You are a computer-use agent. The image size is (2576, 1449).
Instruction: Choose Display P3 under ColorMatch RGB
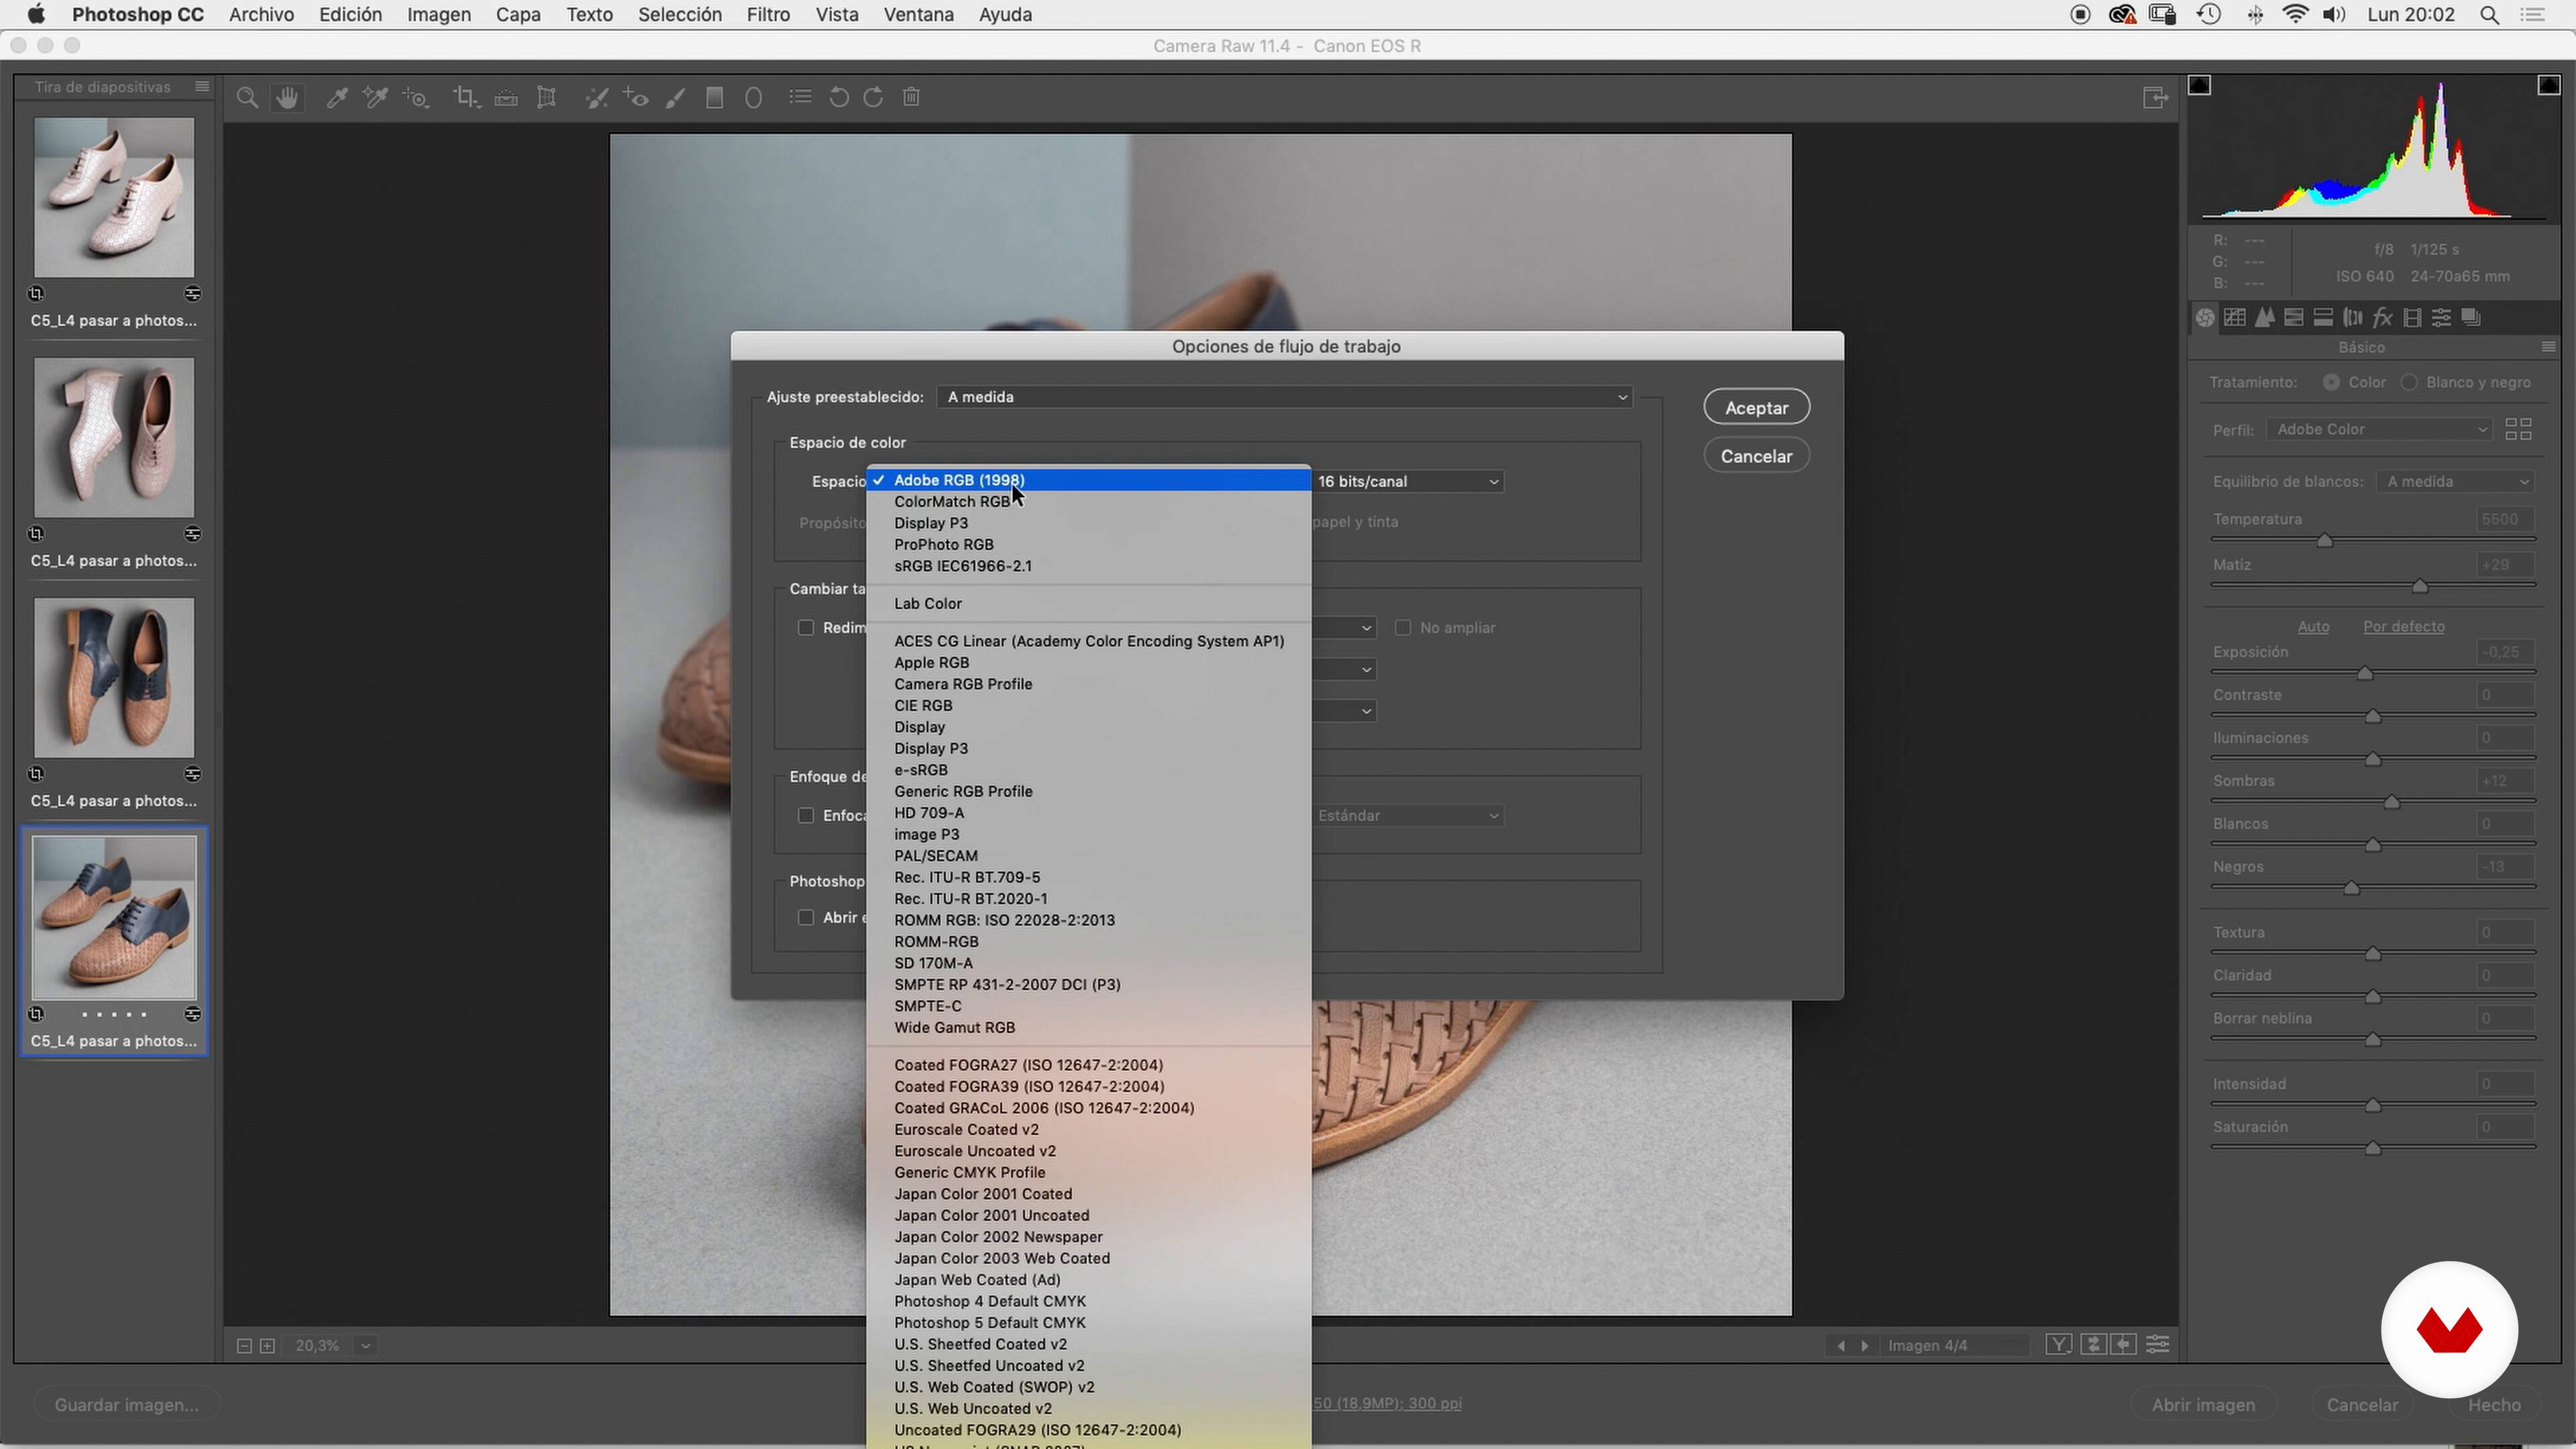pos(1088,523)
